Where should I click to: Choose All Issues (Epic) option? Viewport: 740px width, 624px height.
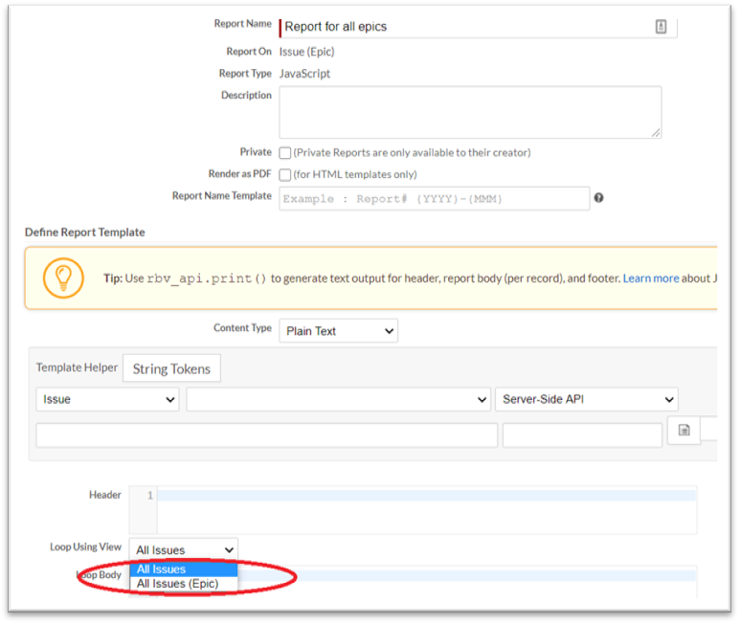(x=178, y=584)
